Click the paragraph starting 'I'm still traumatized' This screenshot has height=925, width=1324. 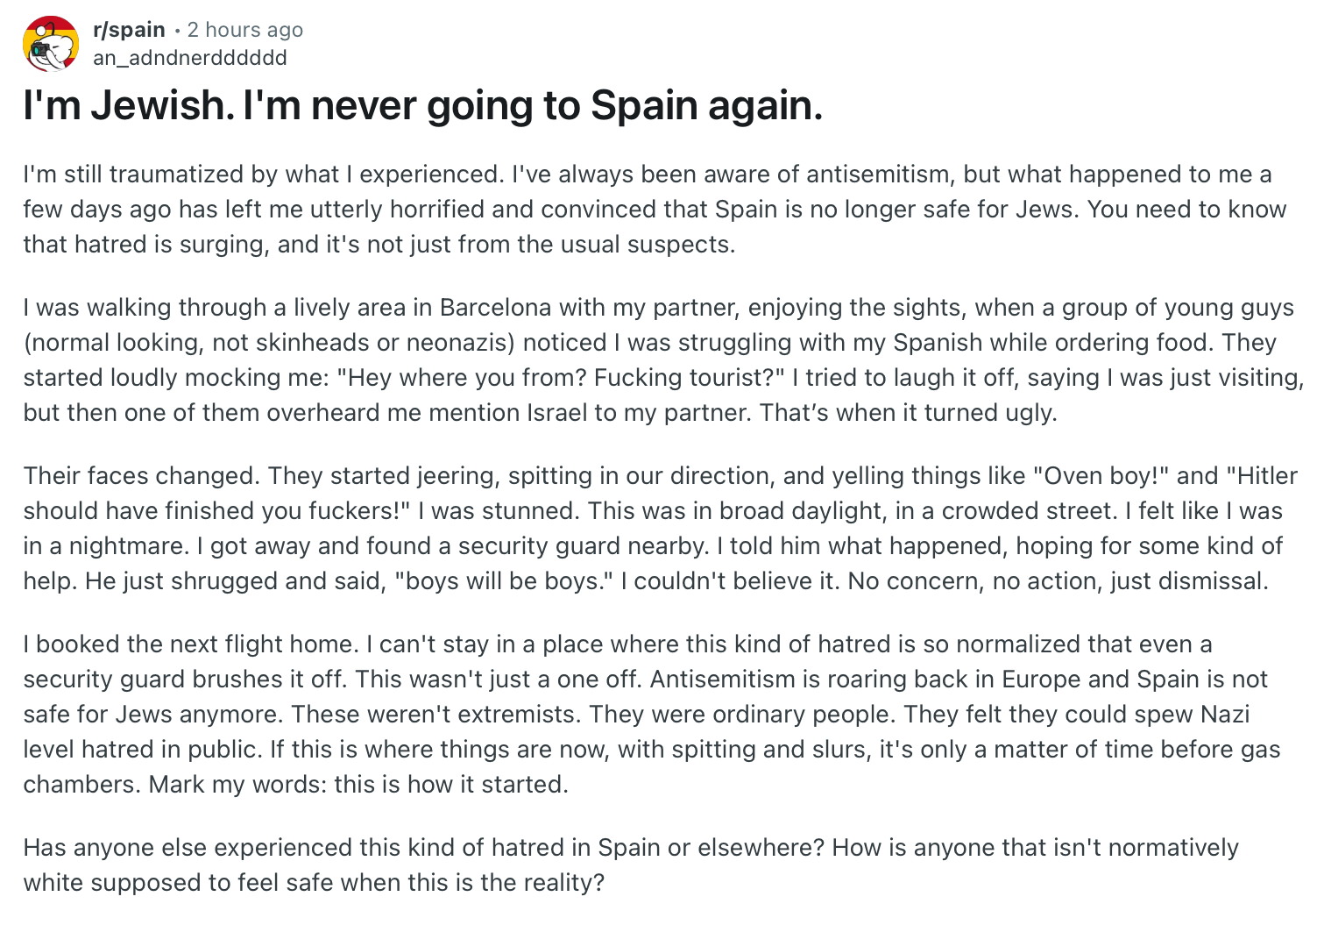[655, 209]
